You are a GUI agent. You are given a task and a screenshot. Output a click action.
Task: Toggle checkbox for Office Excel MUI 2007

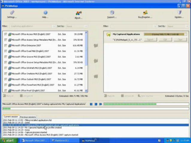[x=6, y=51]
